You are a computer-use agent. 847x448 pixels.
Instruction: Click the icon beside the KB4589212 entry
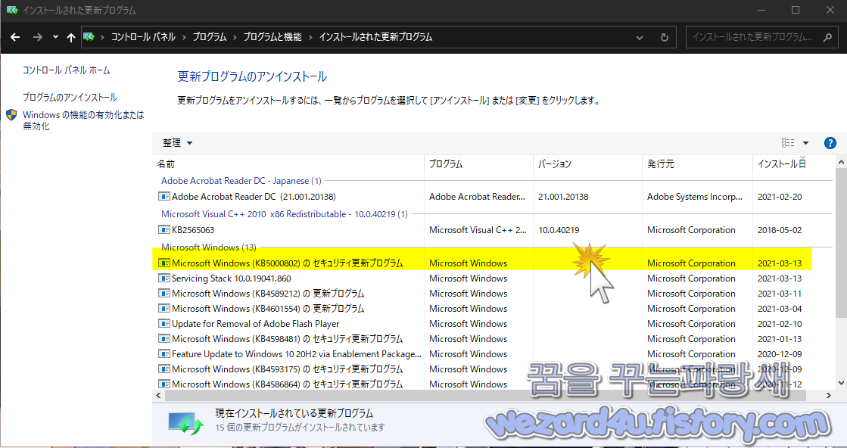pyautogui.click(x=163, y=294)
